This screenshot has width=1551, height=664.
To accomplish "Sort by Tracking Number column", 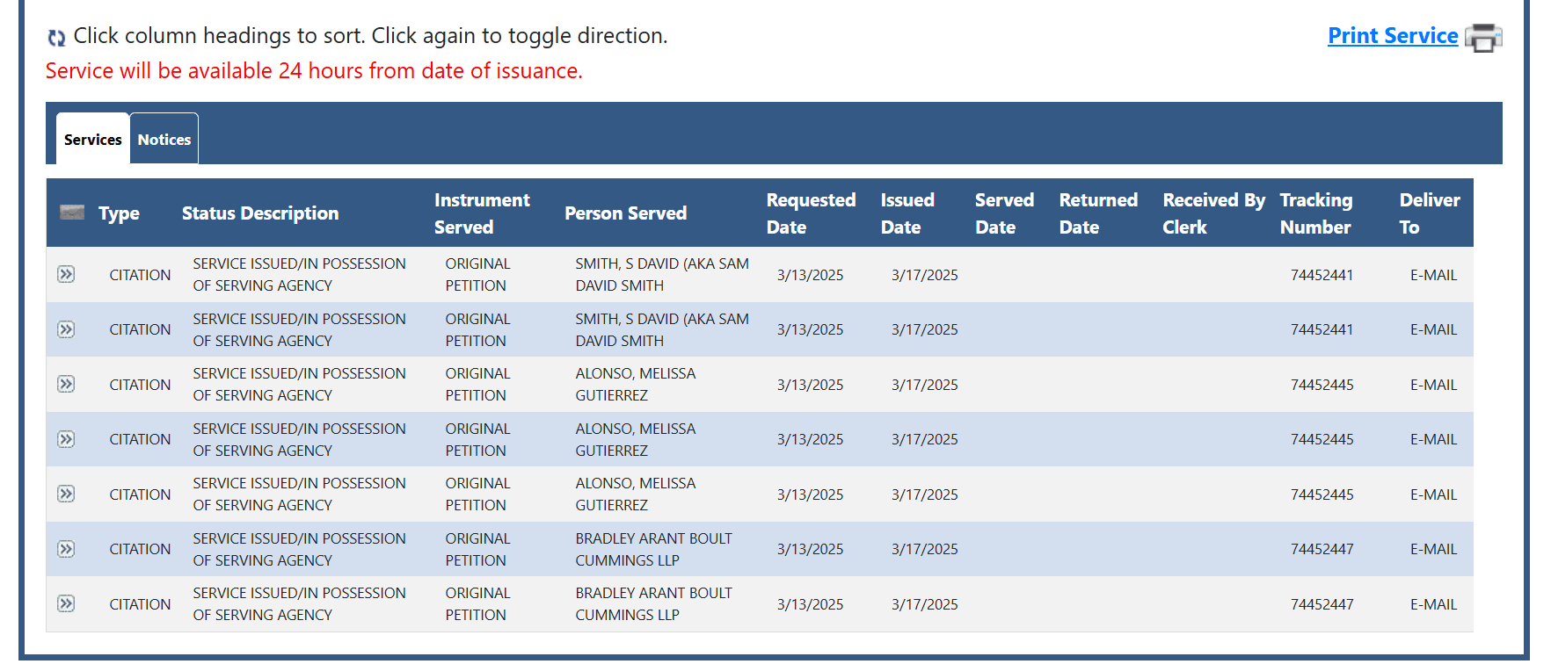I will (x=1316, y=213).
